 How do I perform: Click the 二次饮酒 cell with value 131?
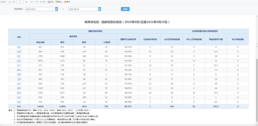click(x=106, y=56)
